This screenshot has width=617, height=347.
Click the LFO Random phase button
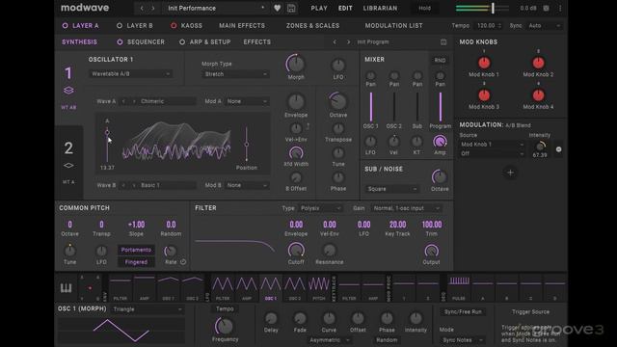pyautogui.click(x=387, y=340)
